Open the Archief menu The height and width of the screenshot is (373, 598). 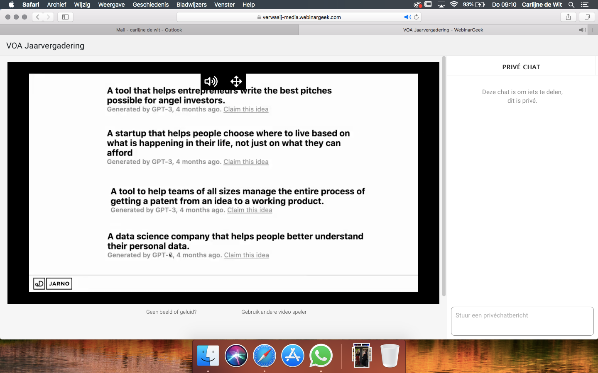click(56, 5)
